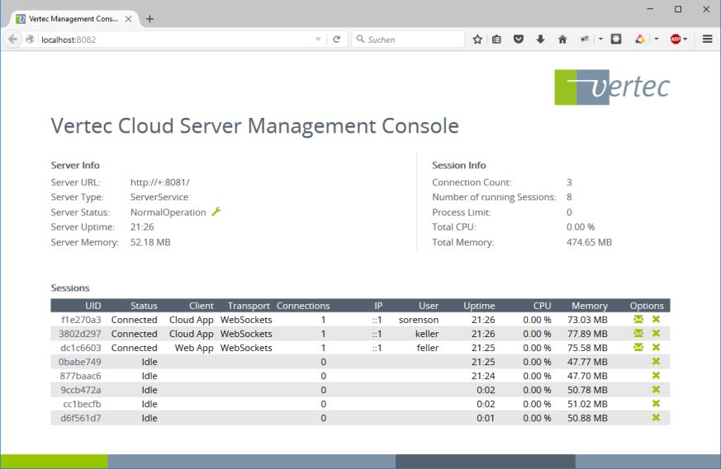The width and height of the screenshot is (721, 469).
Task: Open the Firefox downloads arrow icon
Action: tap(540, 40)
